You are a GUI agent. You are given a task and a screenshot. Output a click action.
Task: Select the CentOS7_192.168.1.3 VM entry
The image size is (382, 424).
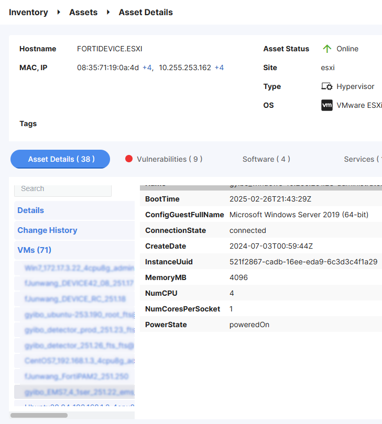[x=74, y=361]
